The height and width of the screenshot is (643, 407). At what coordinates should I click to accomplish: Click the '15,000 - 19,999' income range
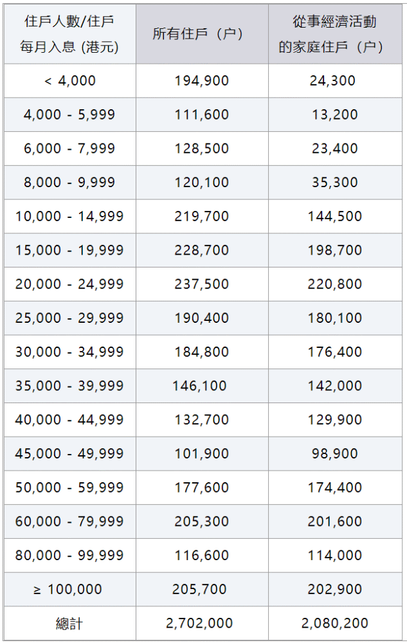click(70, 251)
